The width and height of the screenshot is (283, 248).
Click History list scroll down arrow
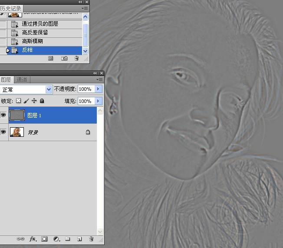coord(85,51)
